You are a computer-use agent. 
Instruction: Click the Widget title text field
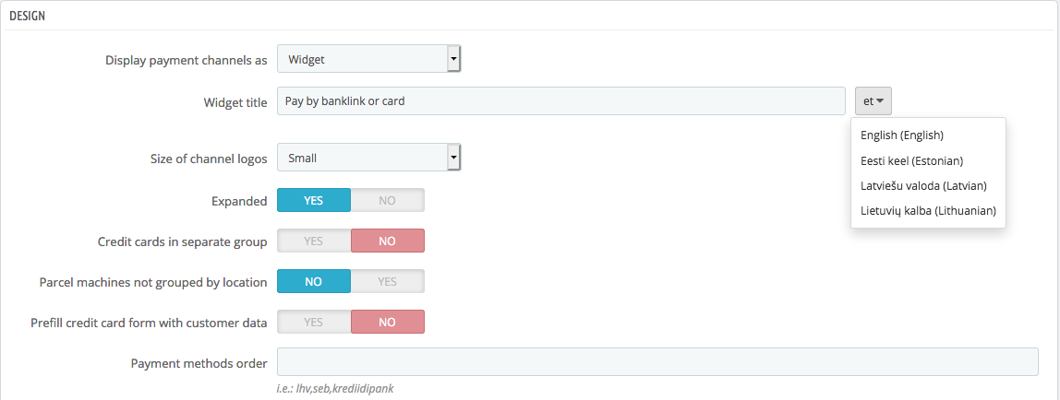pyautogui.click(x=560, y=100)
